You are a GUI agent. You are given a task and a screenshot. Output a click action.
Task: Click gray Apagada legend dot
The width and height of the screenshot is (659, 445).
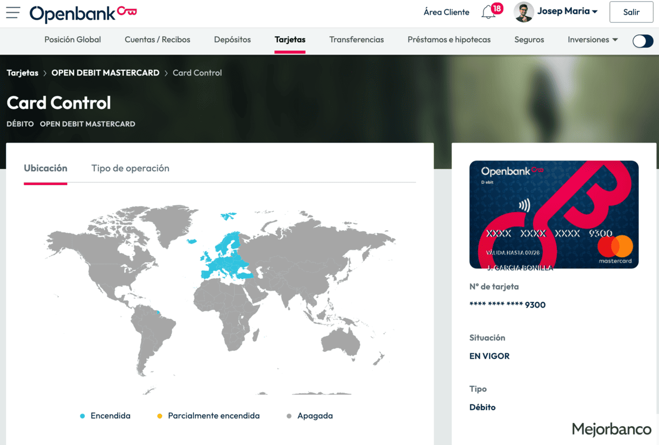(289, 416)
